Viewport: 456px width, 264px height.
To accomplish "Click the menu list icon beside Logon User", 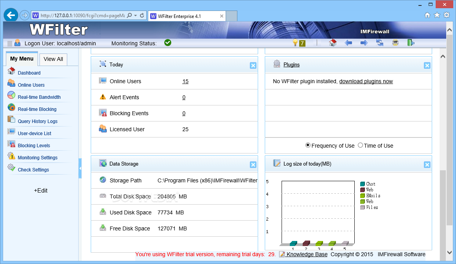I will 10,43.
